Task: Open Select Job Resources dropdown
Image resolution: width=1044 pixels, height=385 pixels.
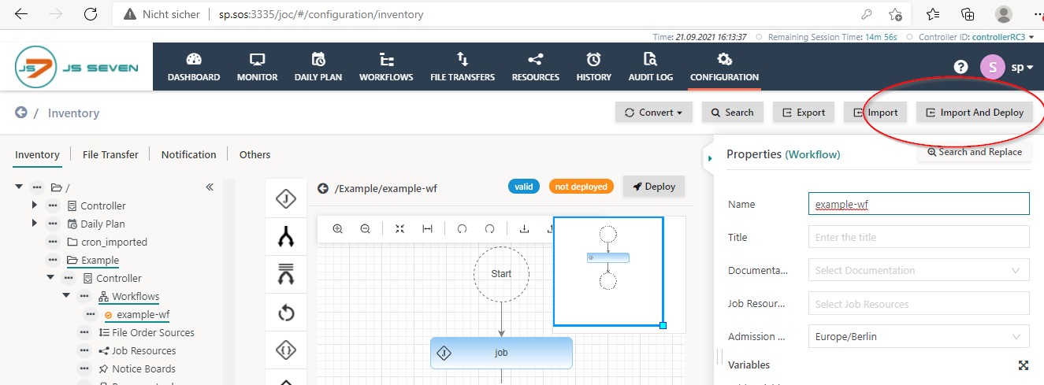Action: pyautogui.click(x=919, y=304)
